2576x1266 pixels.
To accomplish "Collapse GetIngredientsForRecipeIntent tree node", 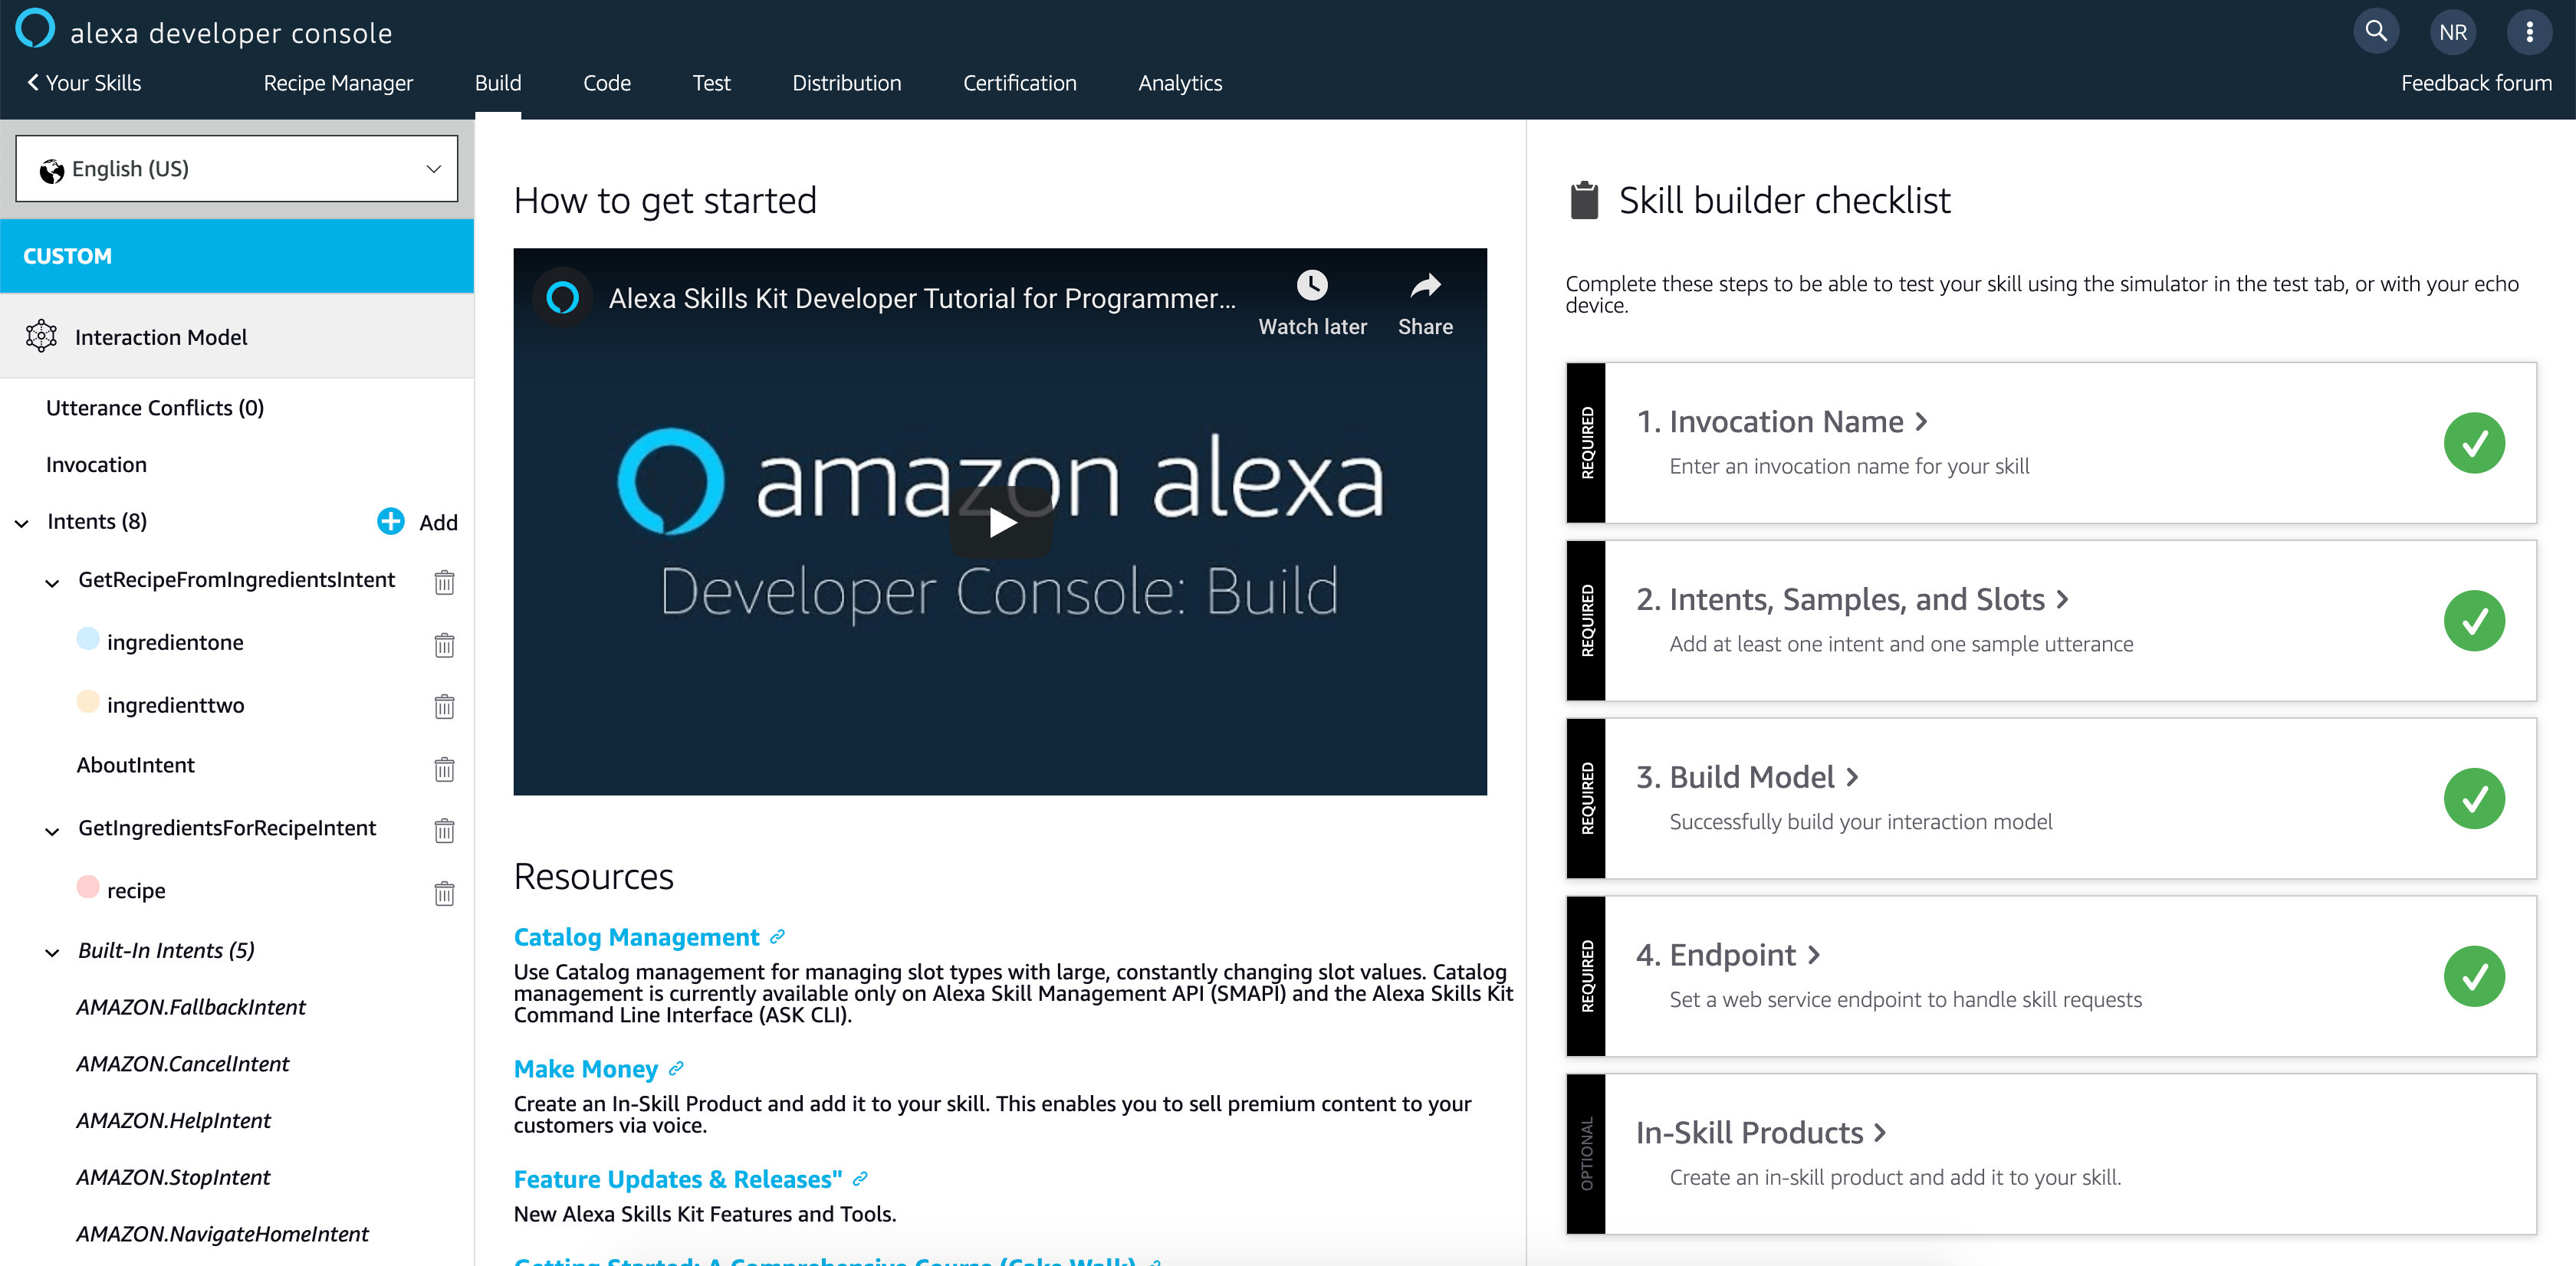I will 53,831.
